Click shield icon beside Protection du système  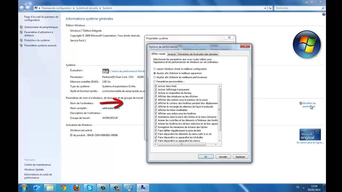coord(21,40)
